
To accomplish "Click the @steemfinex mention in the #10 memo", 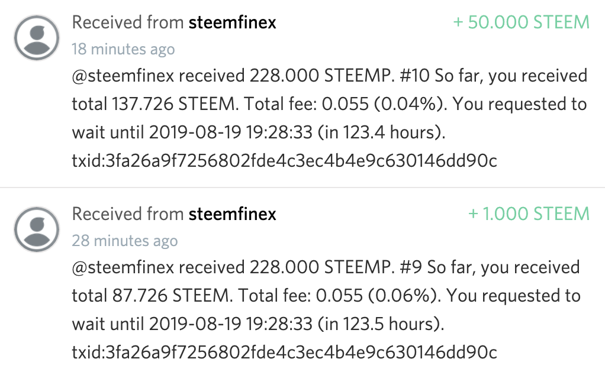I will click(x=123, y=76).
